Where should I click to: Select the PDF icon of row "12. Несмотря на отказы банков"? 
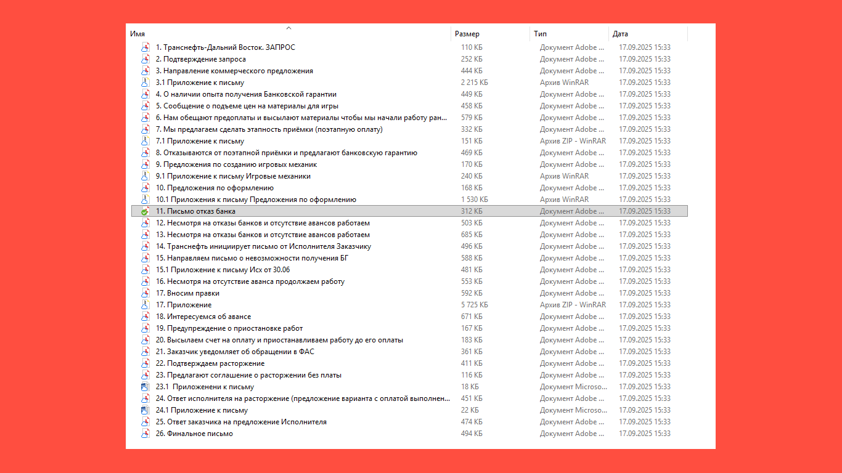[145, 223]
